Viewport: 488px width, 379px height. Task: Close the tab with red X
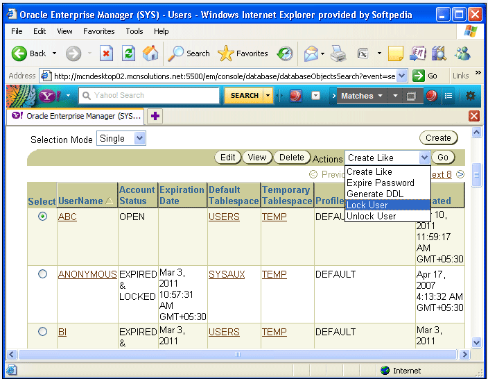pyautogui.click(x=474, y=116)
